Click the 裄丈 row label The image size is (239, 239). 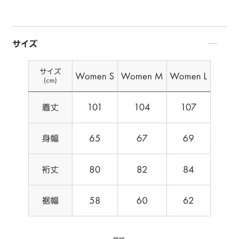tap(50, 169)
